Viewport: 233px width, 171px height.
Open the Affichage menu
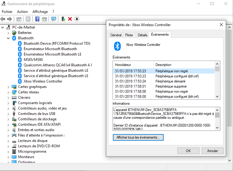(x=40, y=12)
